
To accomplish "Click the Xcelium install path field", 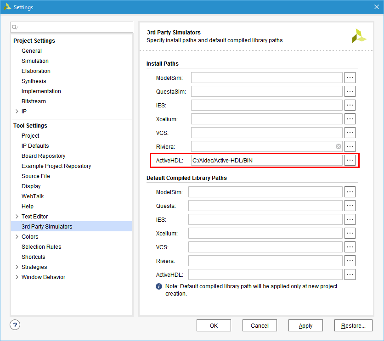I will [x=267, y=119].
